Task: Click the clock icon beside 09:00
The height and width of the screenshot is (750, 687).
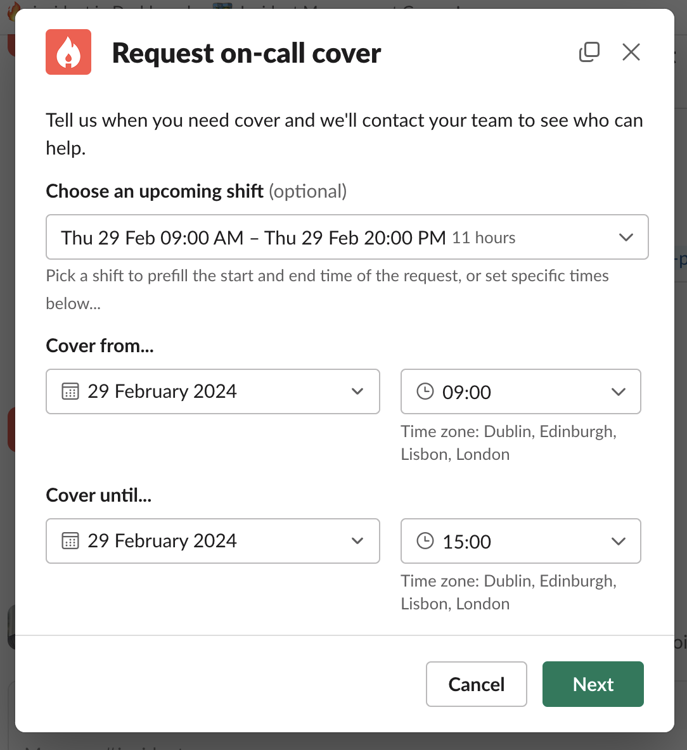Action: 425,391
